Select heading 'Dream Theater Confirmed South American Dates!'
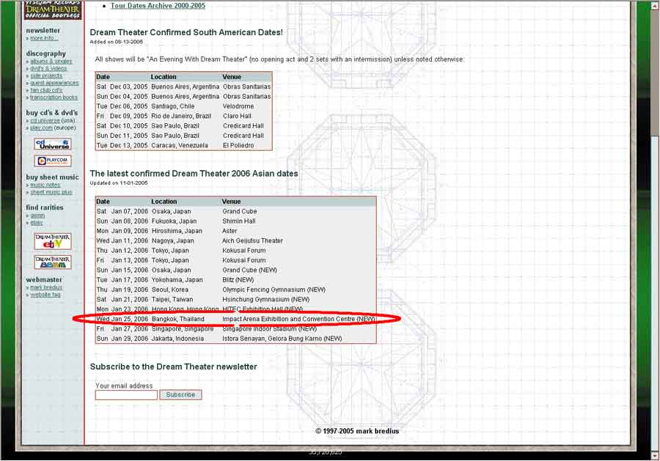Viewport: 660px width, 461px height. [x=186, y=32]
